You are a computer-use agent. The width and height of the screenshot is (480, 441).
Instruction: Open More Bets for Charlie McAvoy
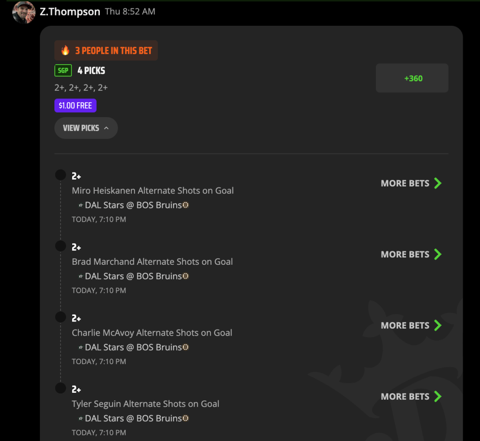click(411, 325)
